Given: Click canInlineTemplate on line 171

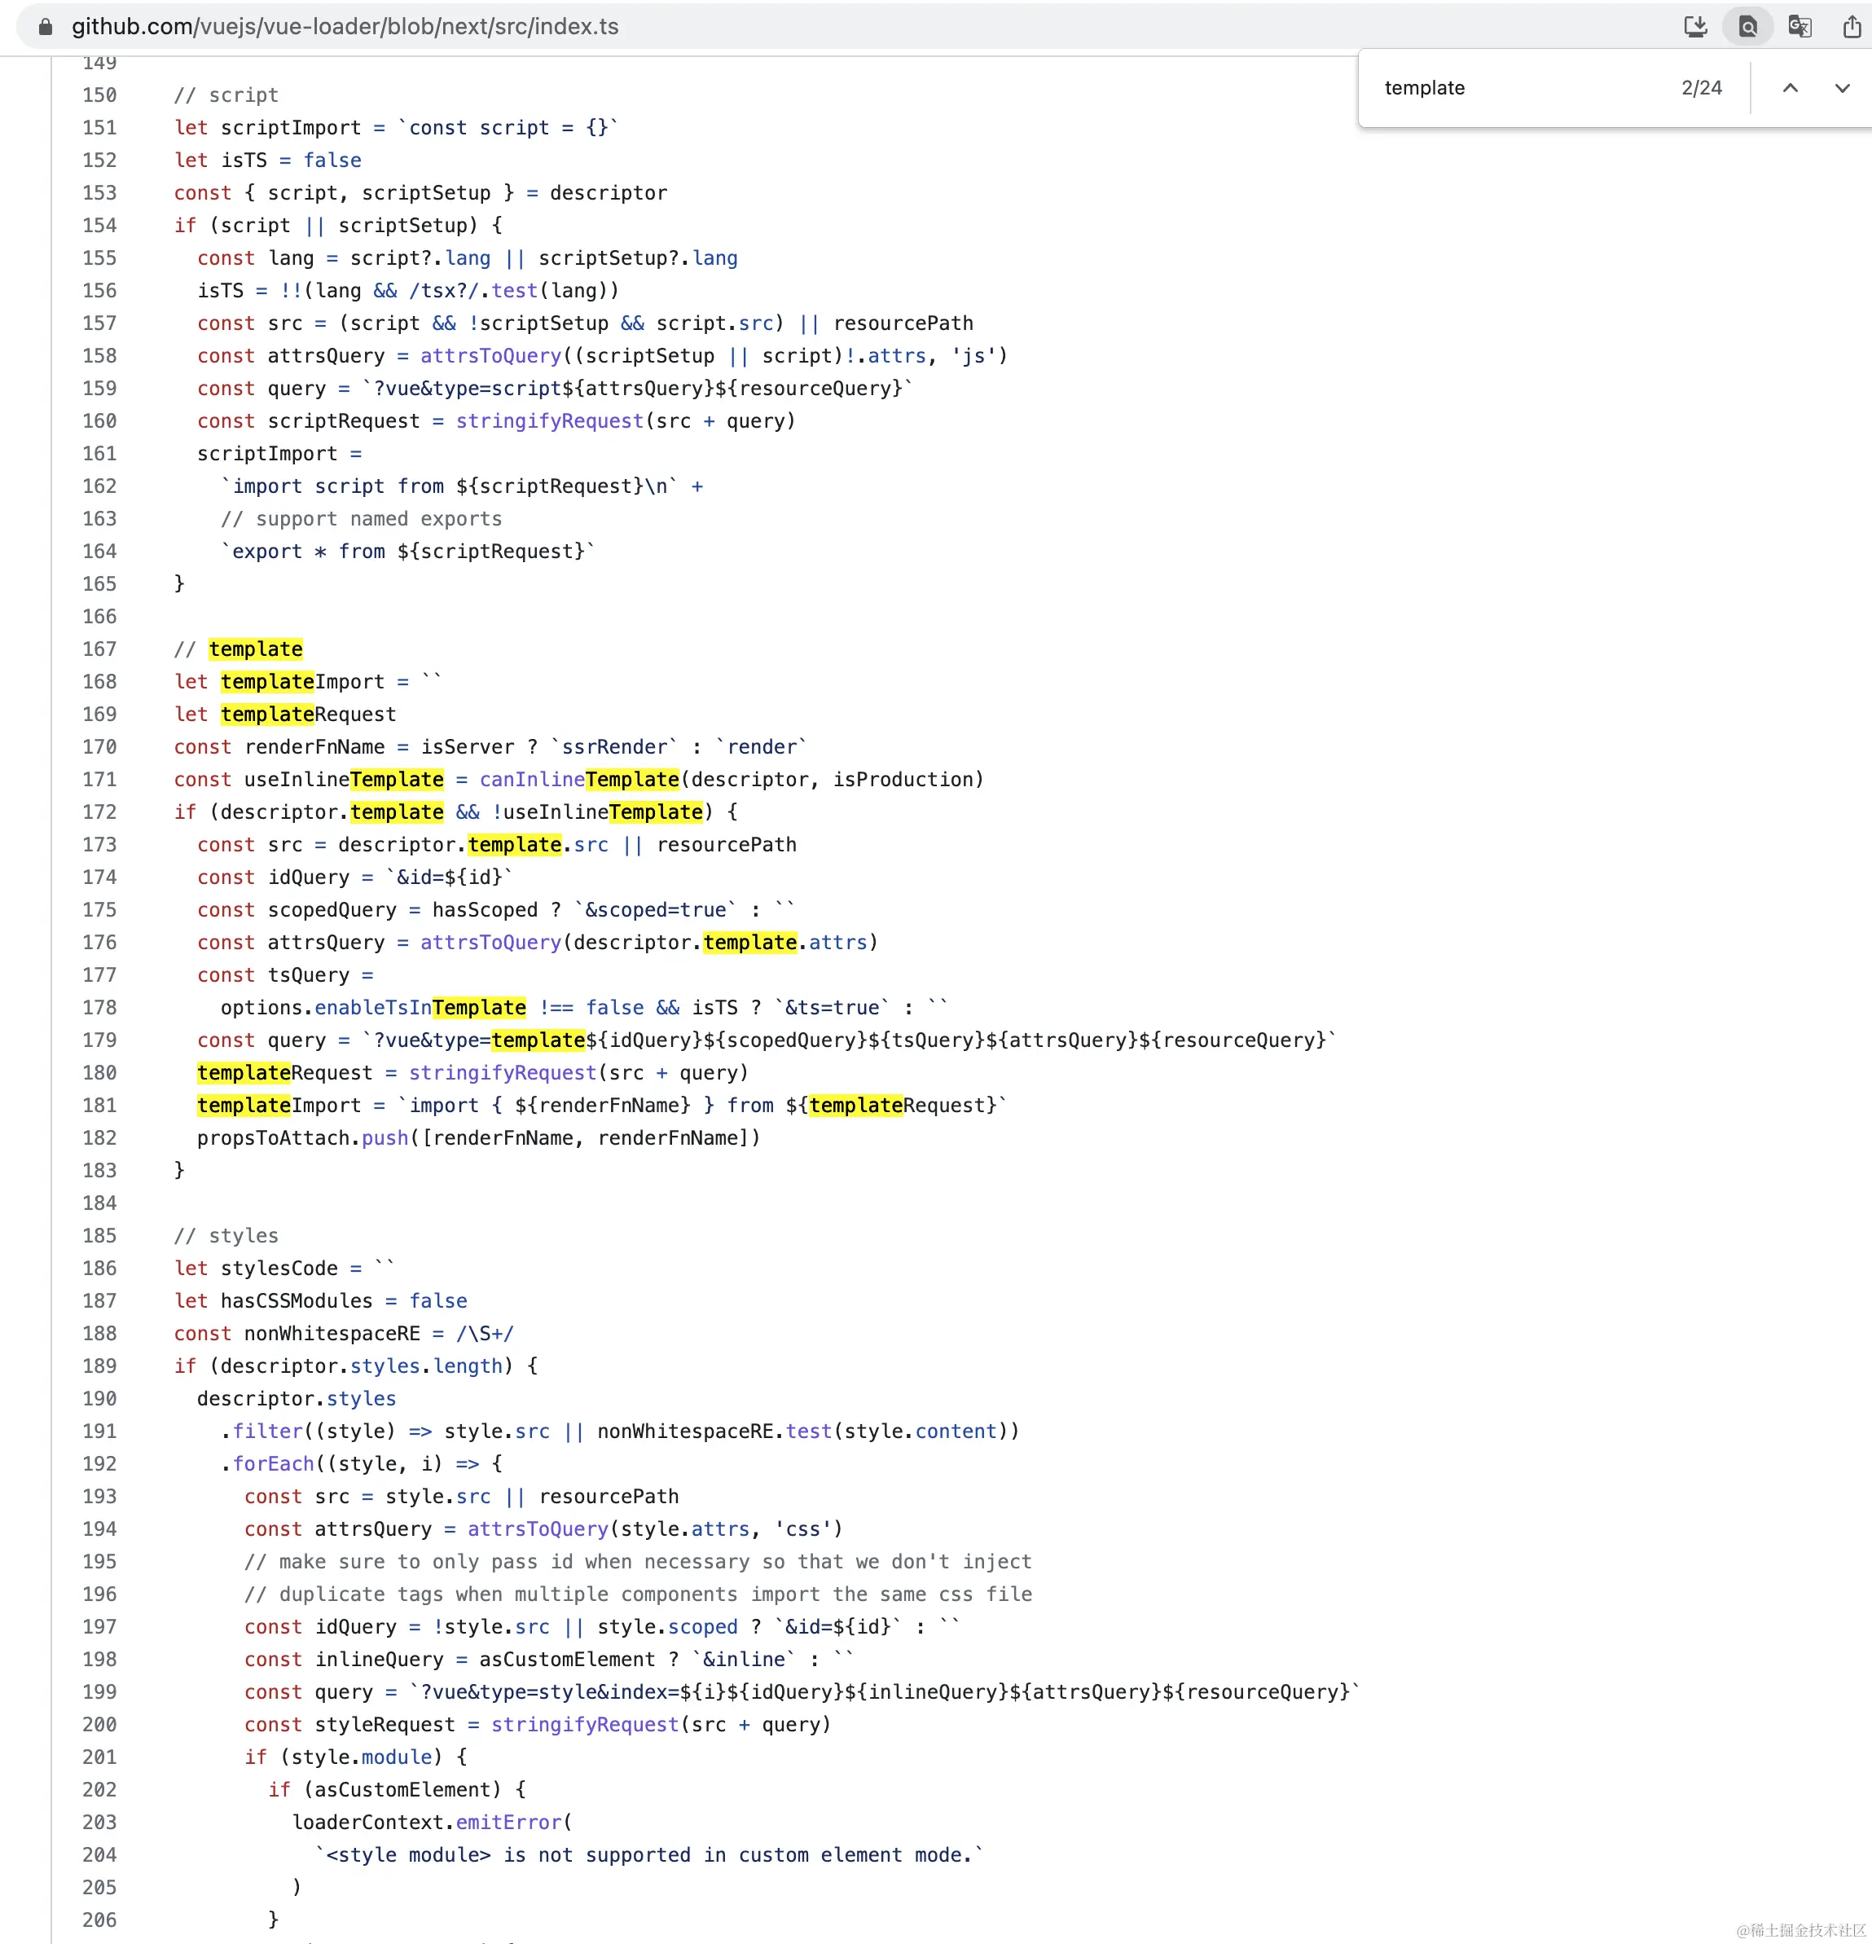Looking at the screenshot, I should [579, 780].
